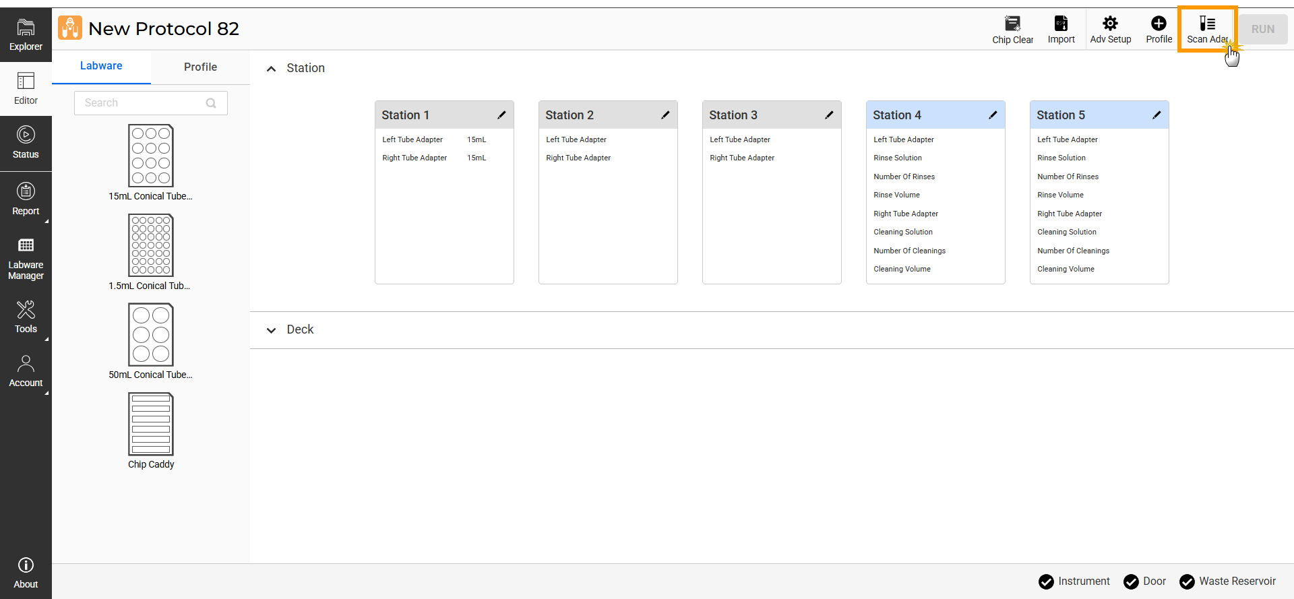Open the Tools menu icon

pos(26,317)
